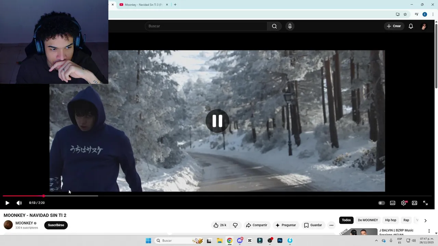
Task: Turn on subtitles with the captions icon
Action: 392,203
